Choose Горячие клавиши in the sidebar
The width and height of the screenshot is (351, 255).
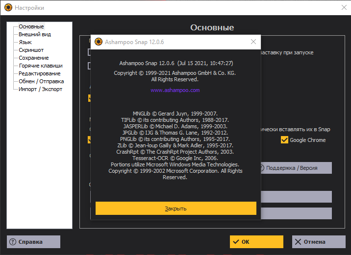coord(40,66)
